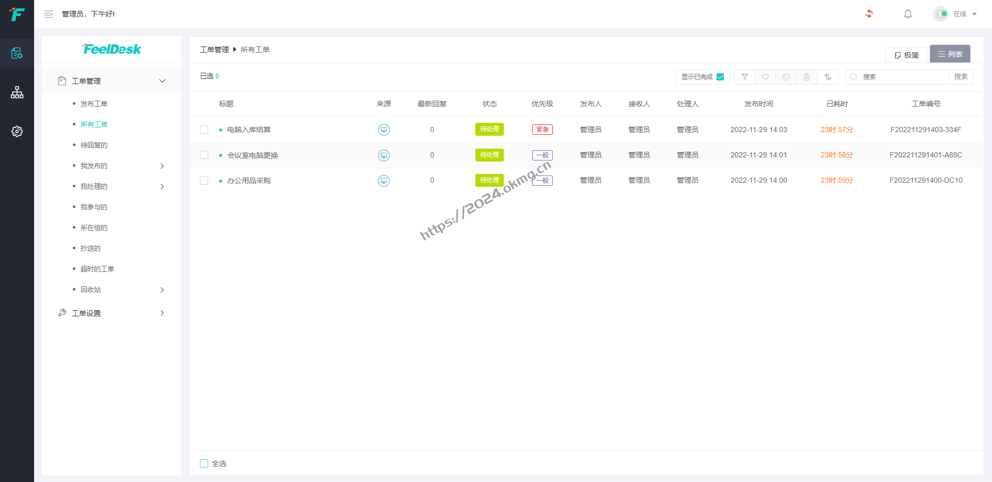Viewport: 992px width, 482px height.
Task: Open the notification bell
Action: tap(908, 14)
